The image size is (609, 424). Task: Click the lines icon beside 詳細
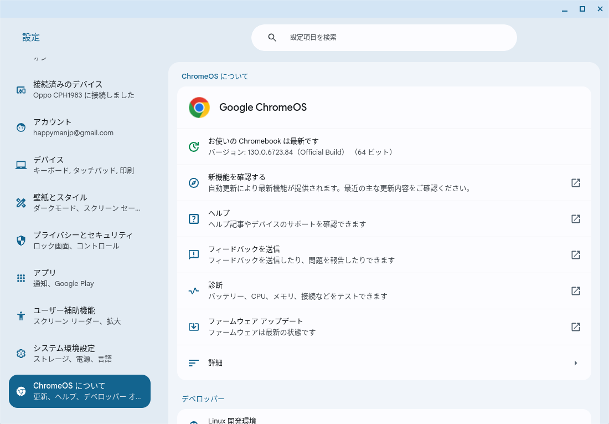pyautogui.click(x=193, y=363)
